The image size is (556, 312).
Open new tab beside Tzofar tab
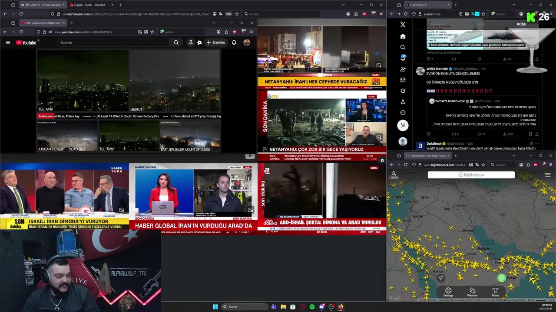(x=120, y=5)
